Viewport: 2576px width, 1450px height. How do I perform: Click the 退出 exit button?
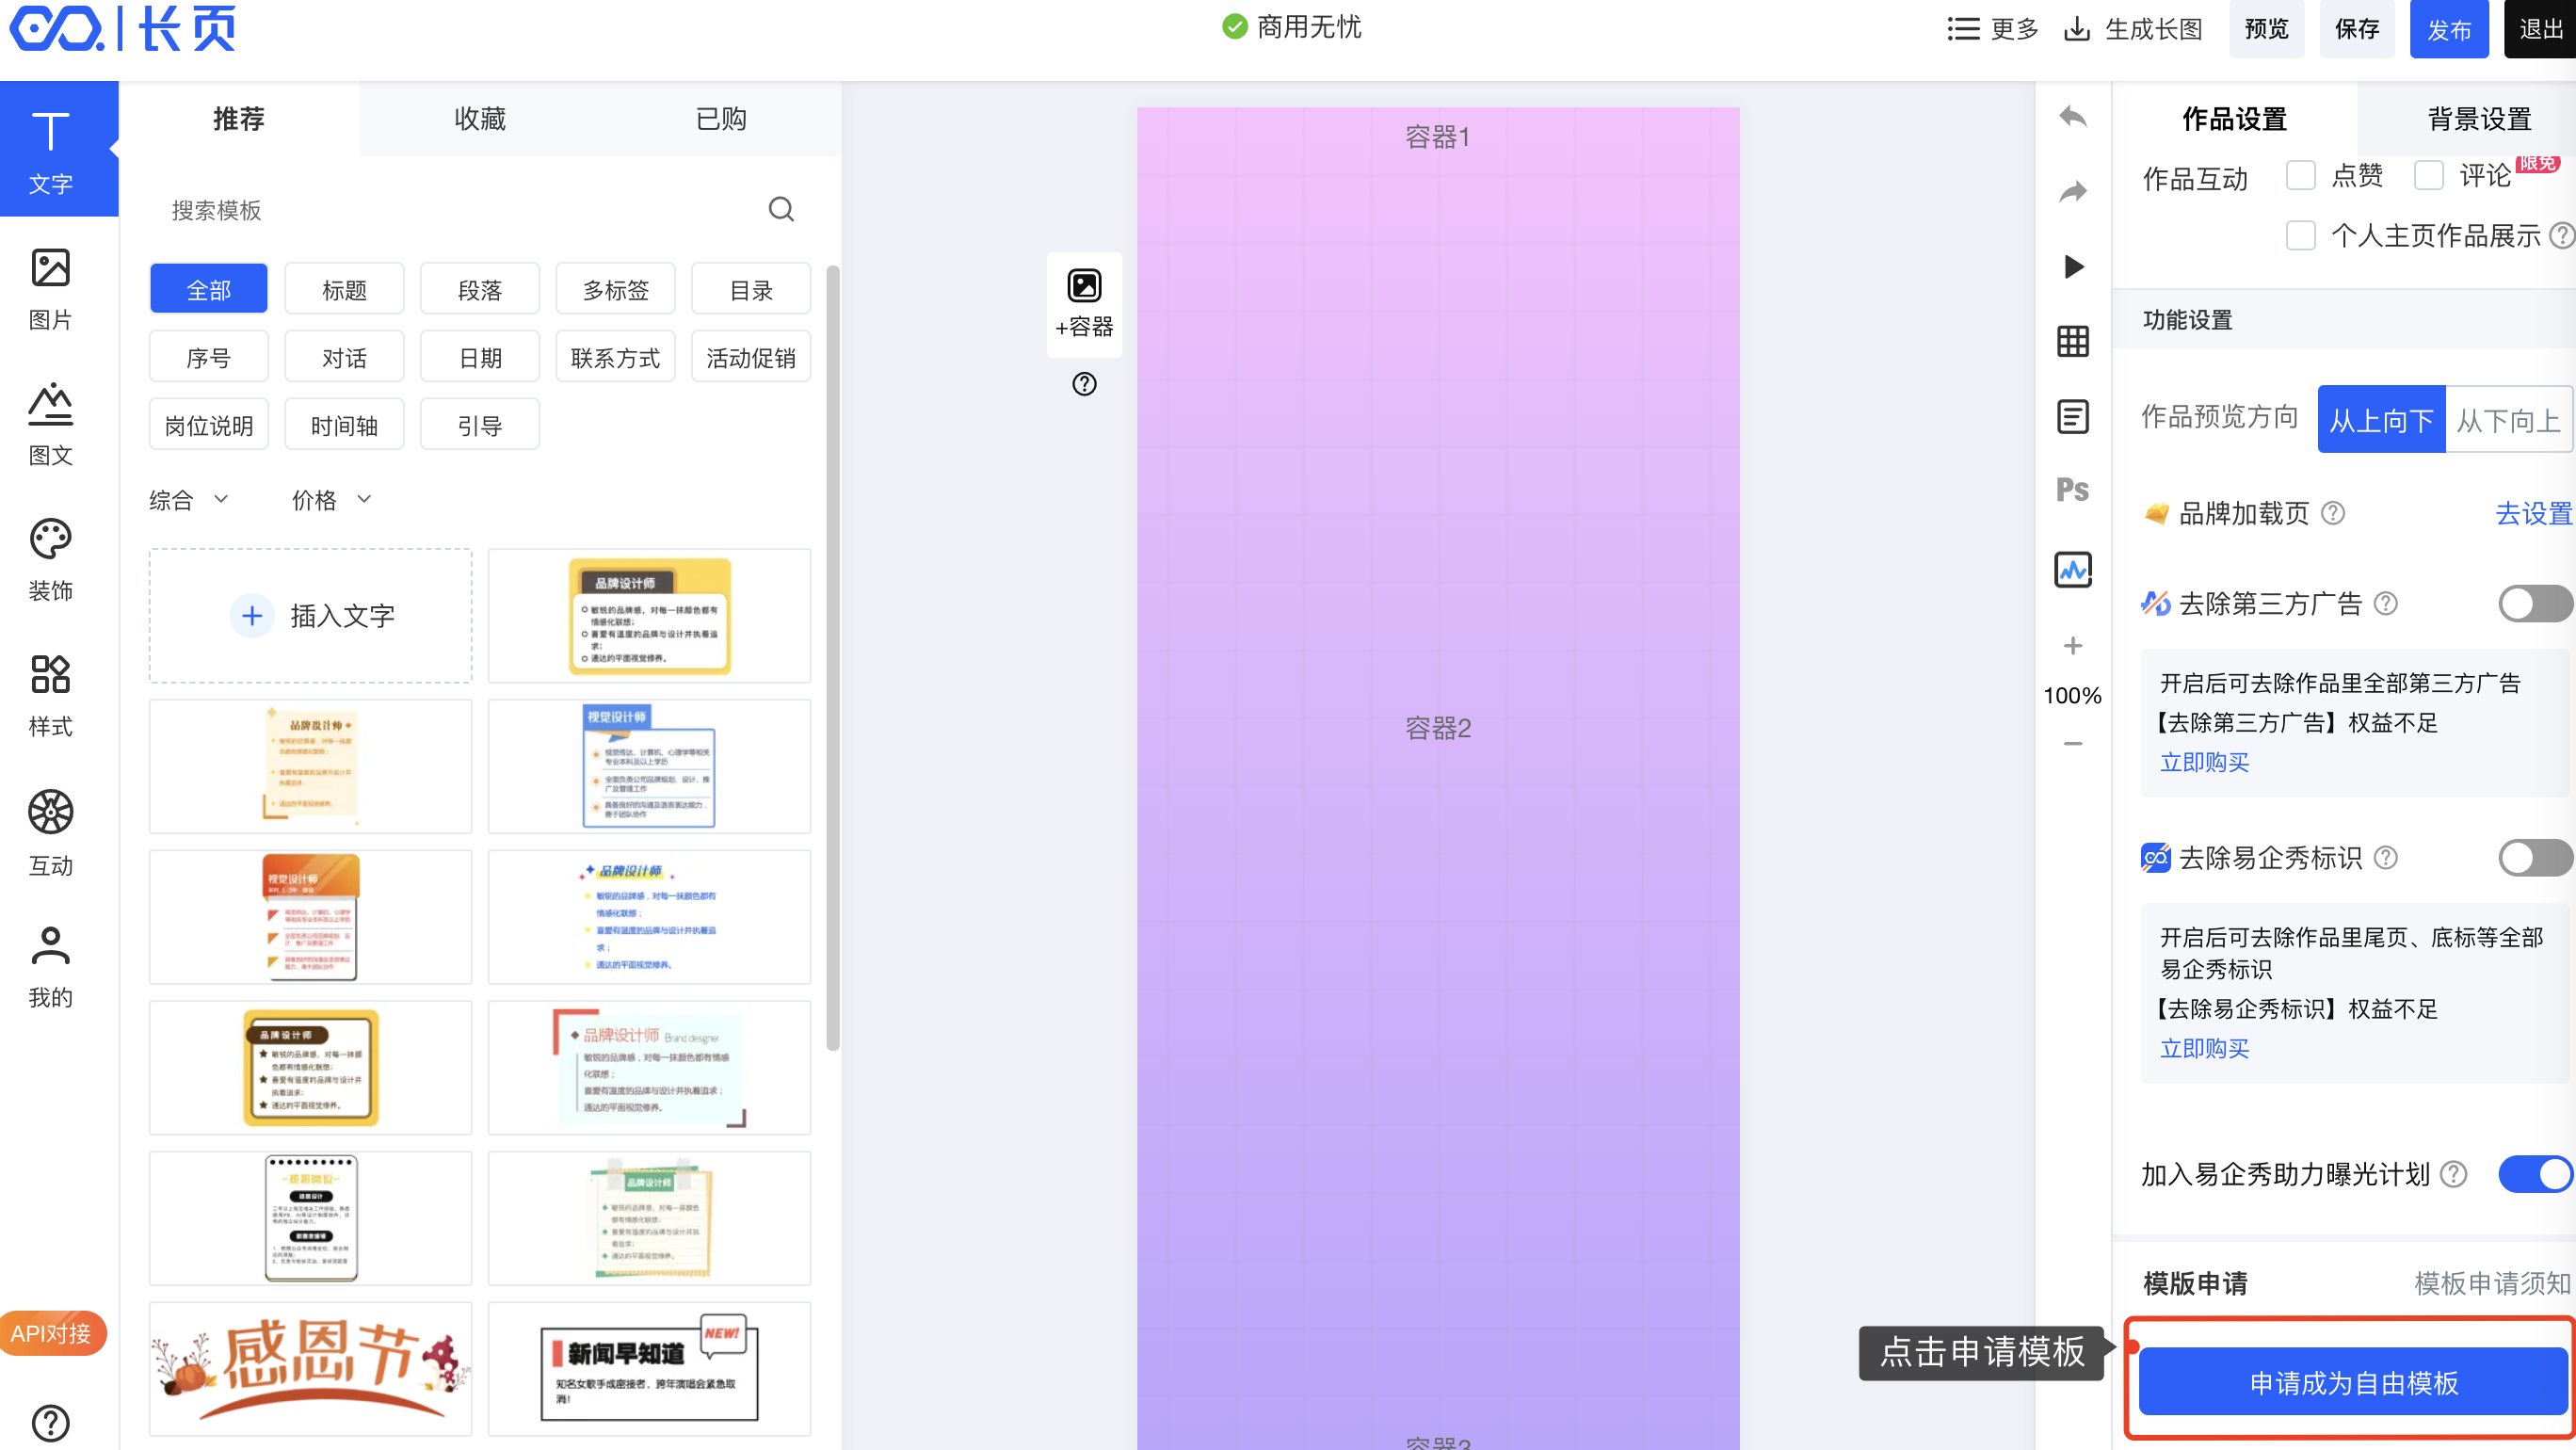click(2540, 29)
